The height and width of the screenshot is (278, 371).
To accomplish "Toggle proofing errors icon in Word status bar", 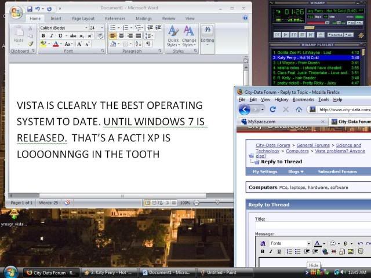I will tap(67, 203).
